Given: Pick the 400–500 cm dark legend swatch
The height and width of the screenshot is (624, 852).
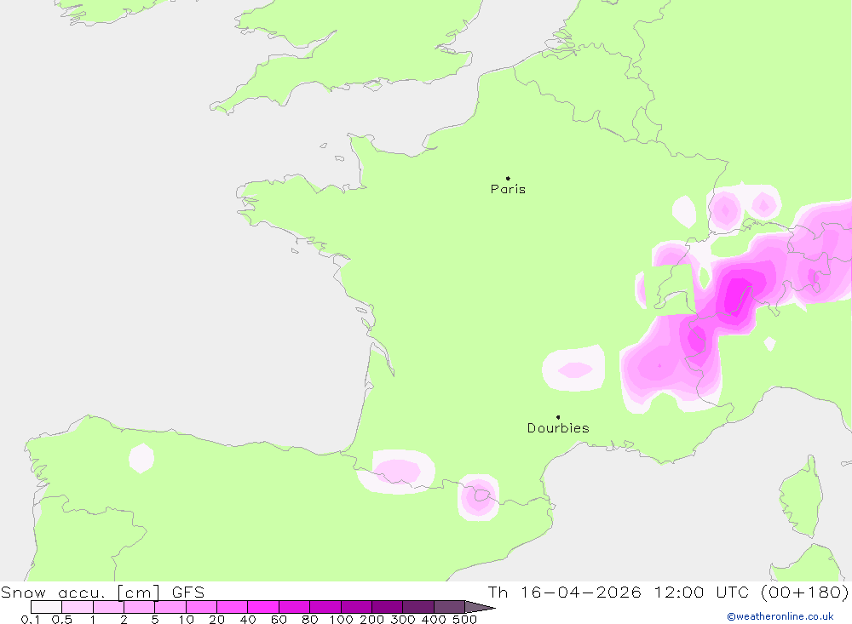Looking at the screenshot, I should (449, 607).
